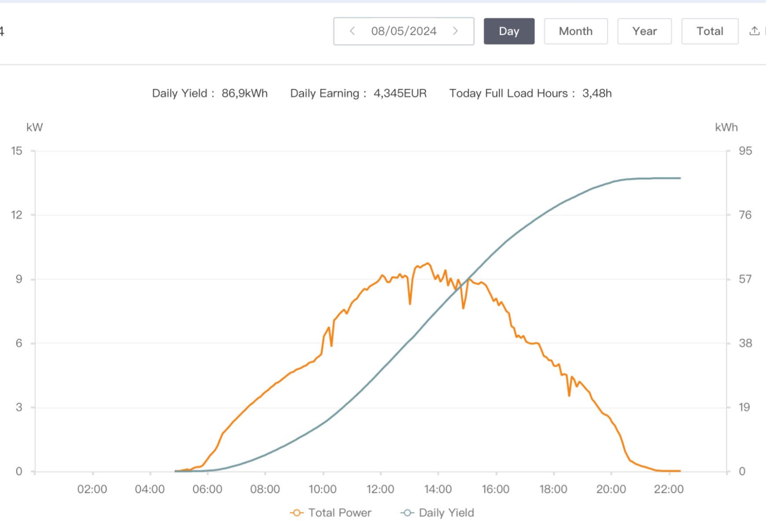Go to the previous day arrow

pos(352,31)
